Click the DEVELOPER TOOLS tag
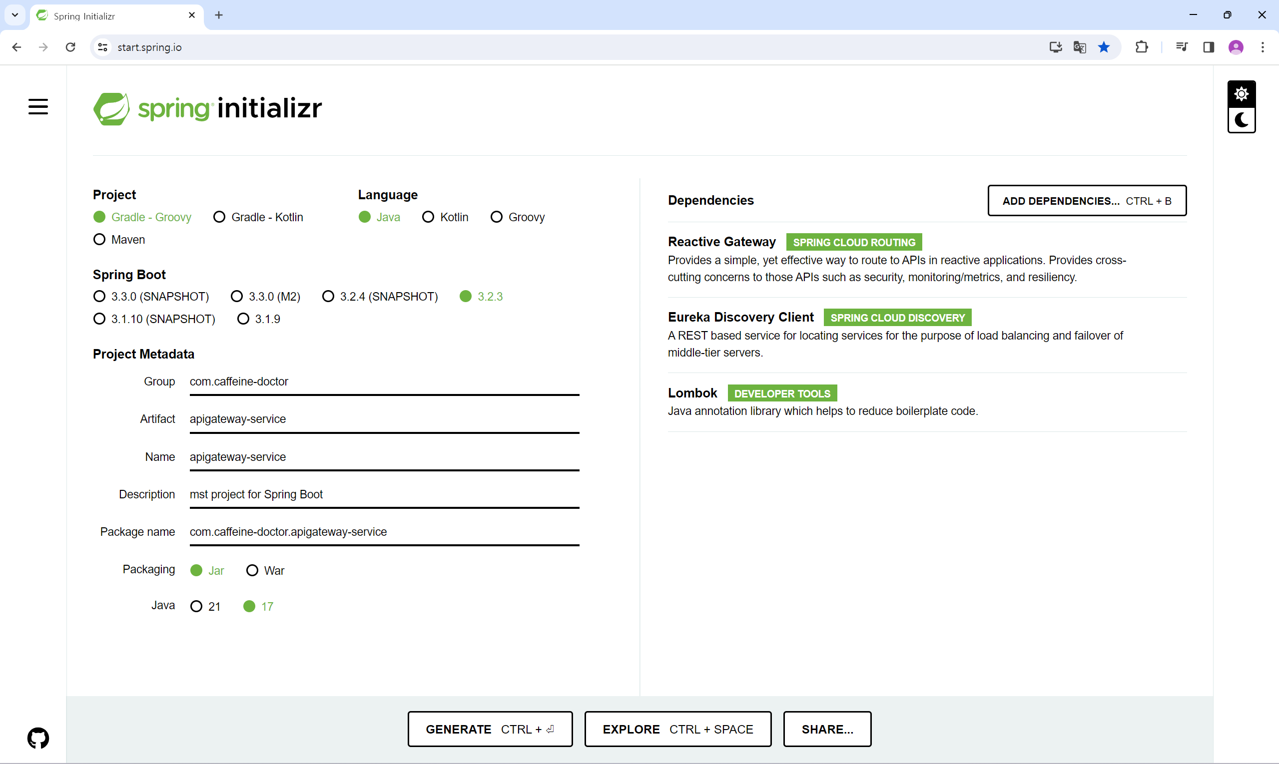The height and width of the screenshot is (764, 1279). pos(782,393)
